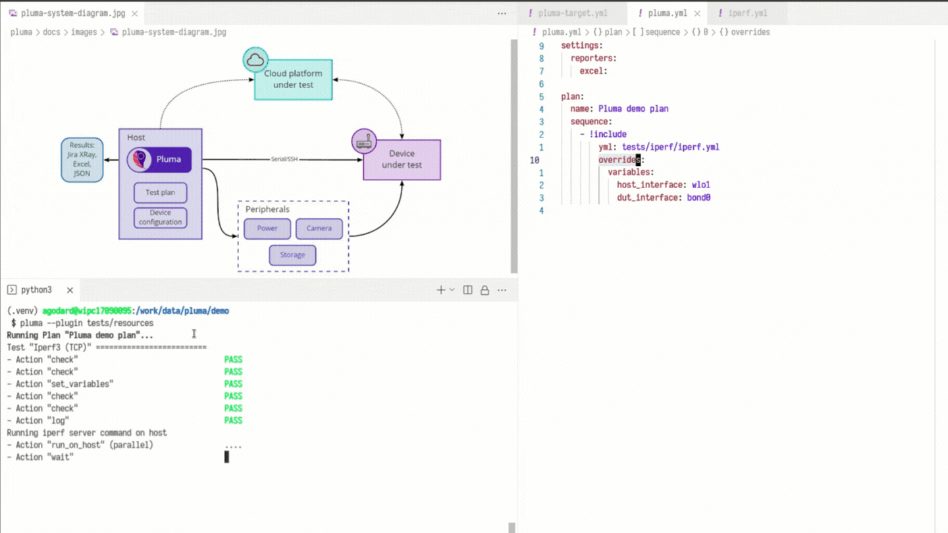Viewport: 948px width, 533px height.
Task: Click the Device under test box
Action: point(402,159)
